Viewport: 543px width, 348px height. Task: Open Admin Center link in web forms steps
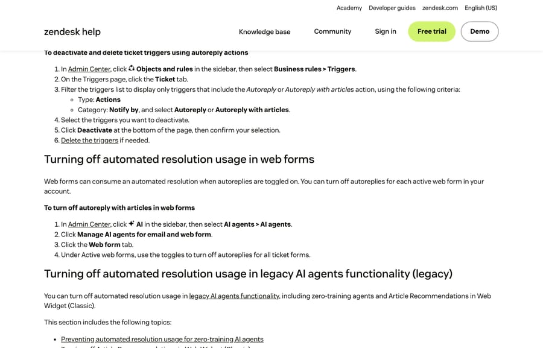89,224
